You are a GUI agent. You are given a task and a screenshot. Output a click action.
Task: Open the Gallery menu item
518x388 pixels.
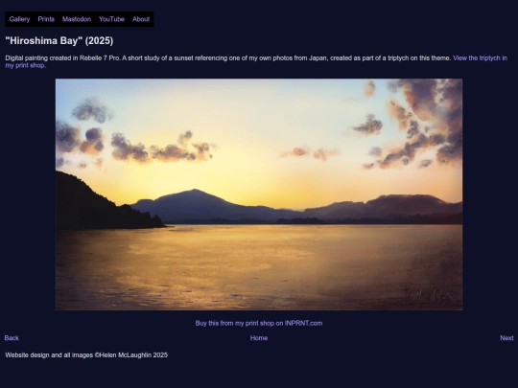[x=19, y=19]
